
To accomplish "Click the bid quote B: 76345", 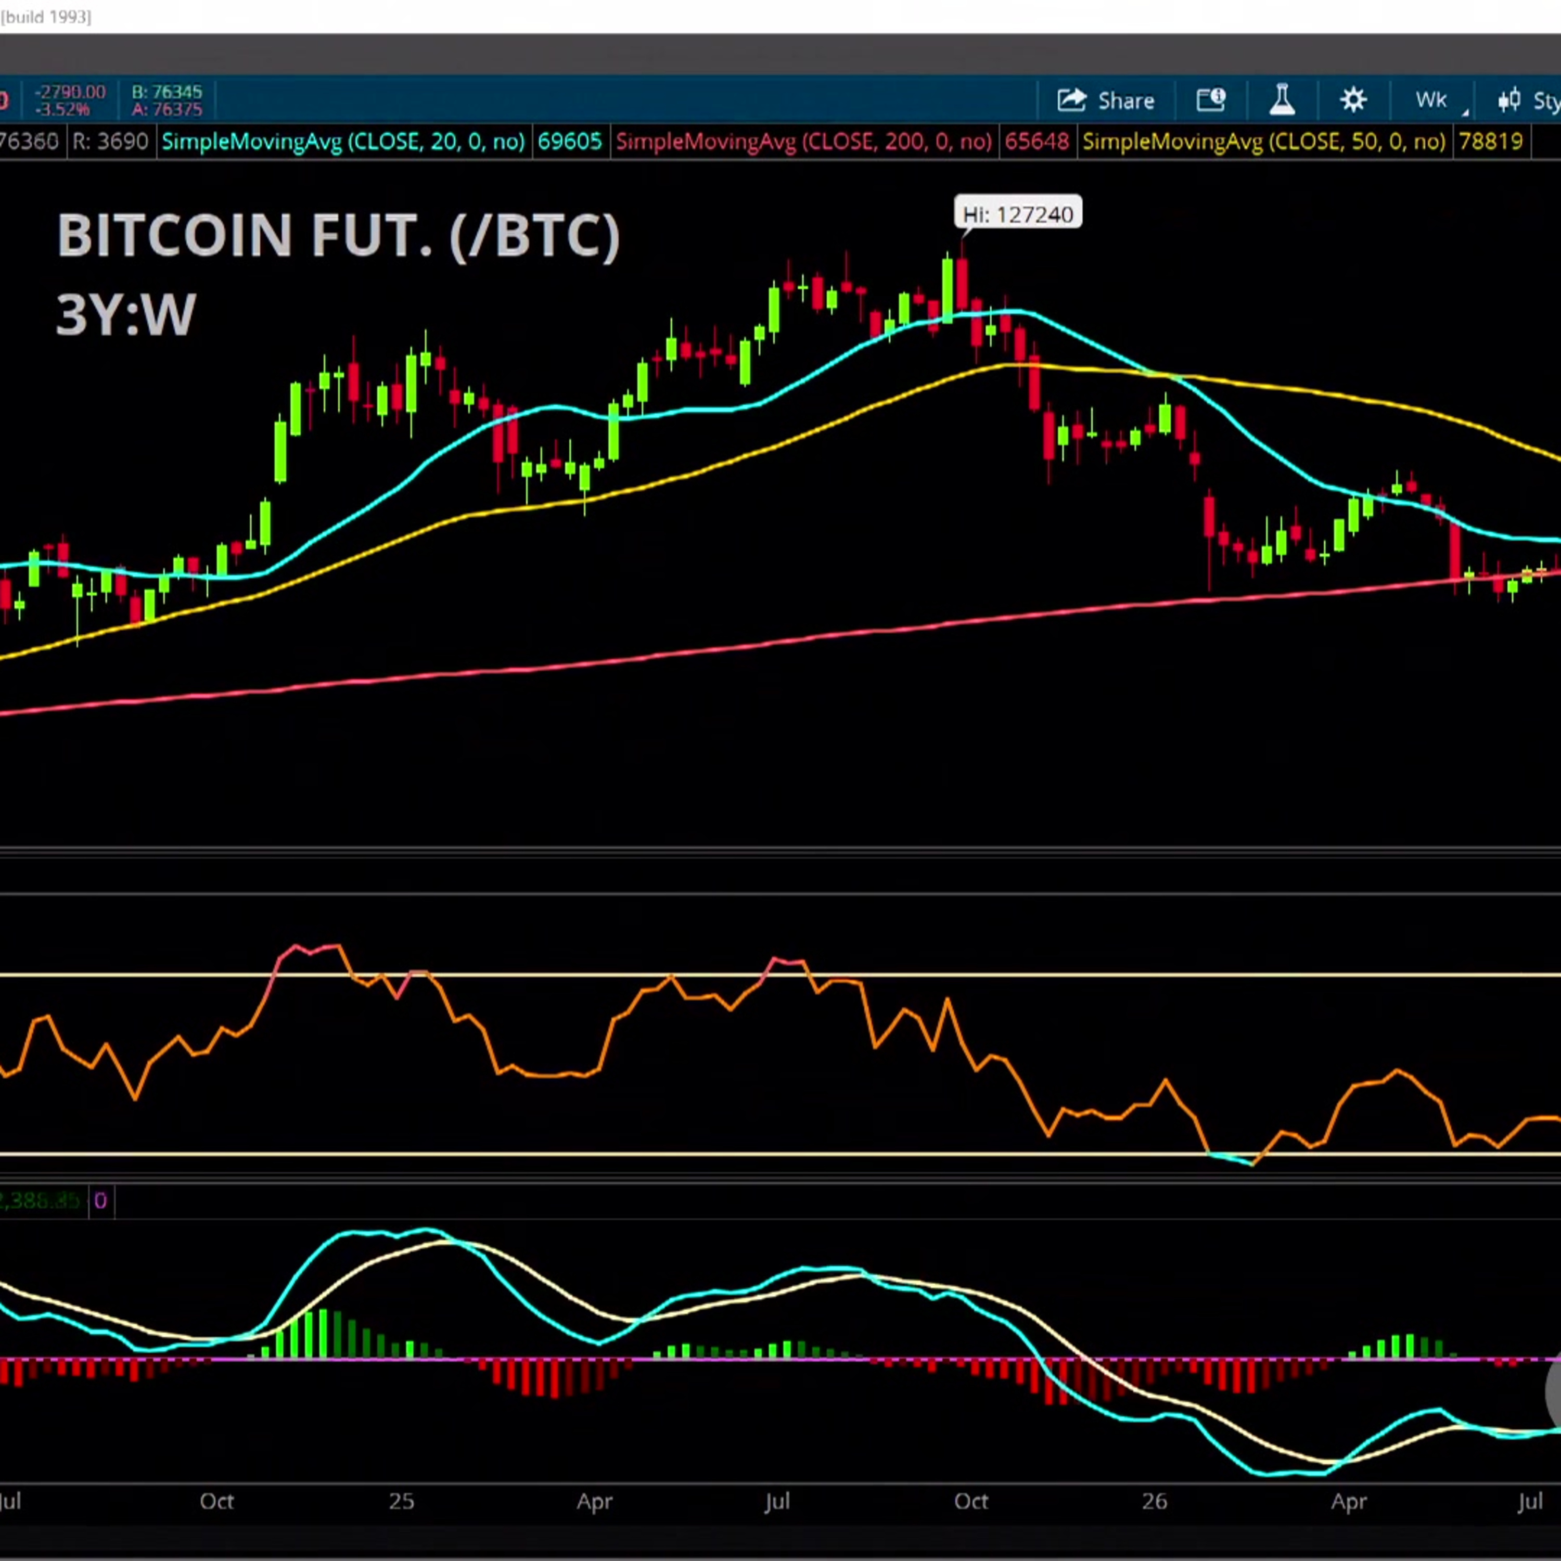I will click(x=167, y=92).
